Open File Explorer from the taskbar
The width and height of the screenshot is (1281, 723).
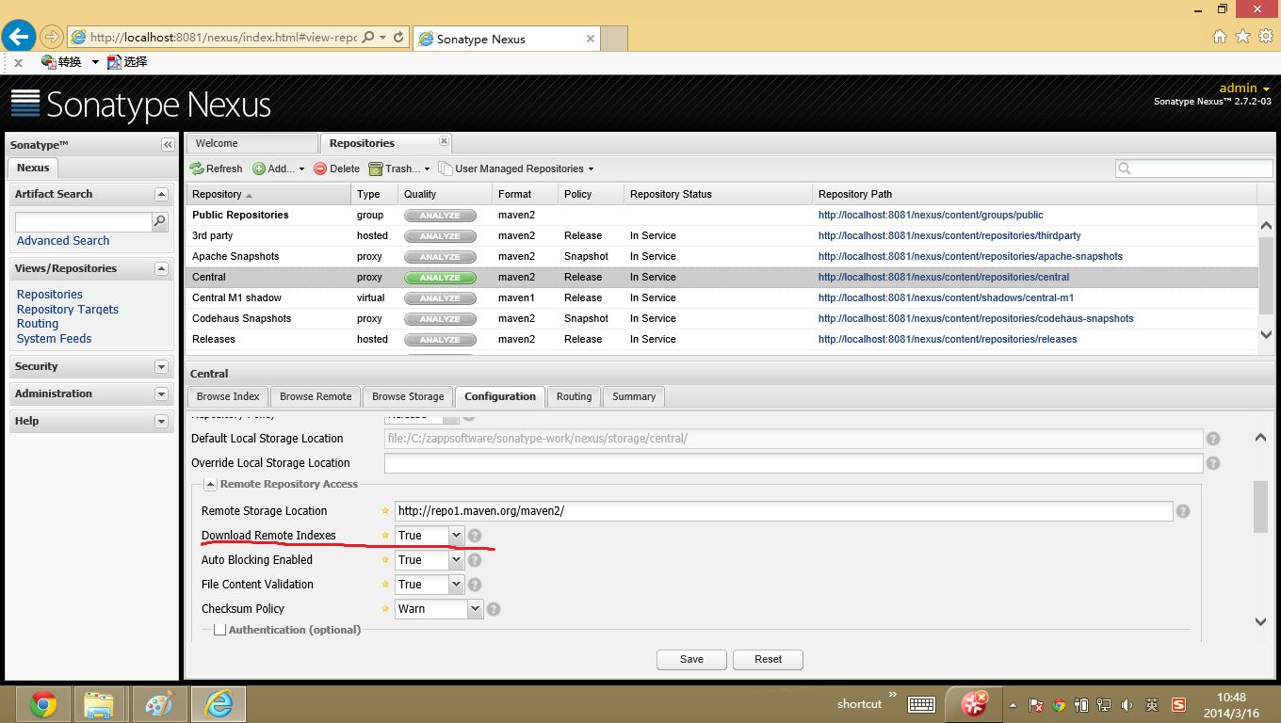(99, 704)
